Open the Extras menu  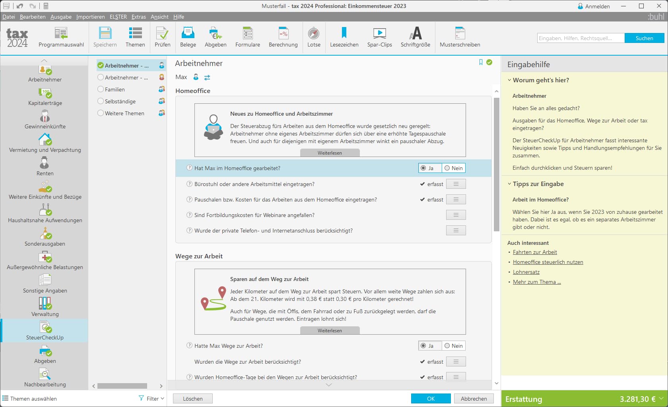(139, 17)
